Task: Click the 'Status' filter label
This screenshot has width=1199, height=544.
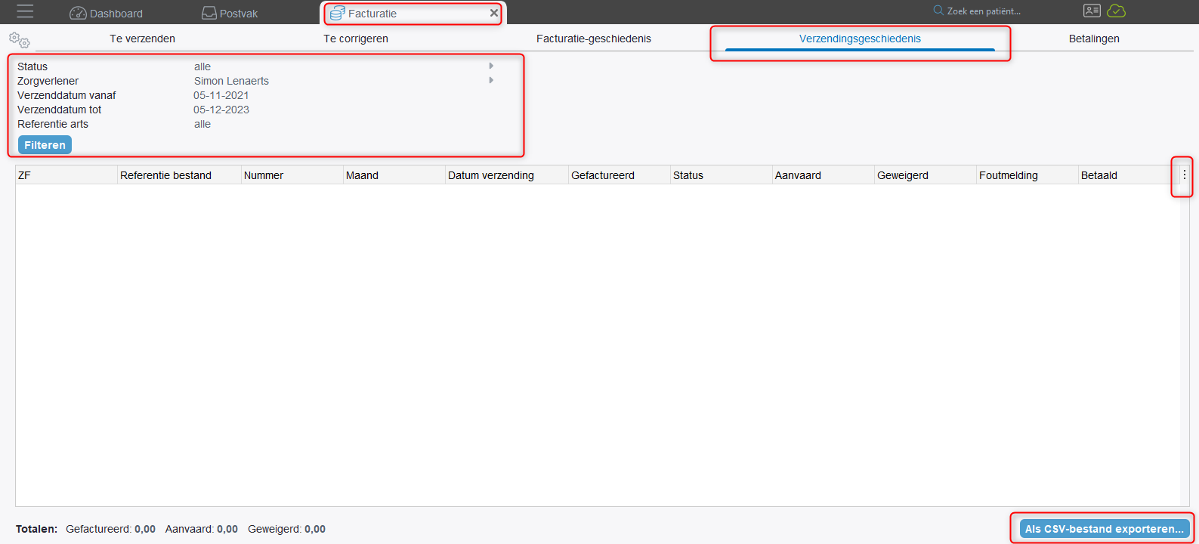Action: click(32, 66)
